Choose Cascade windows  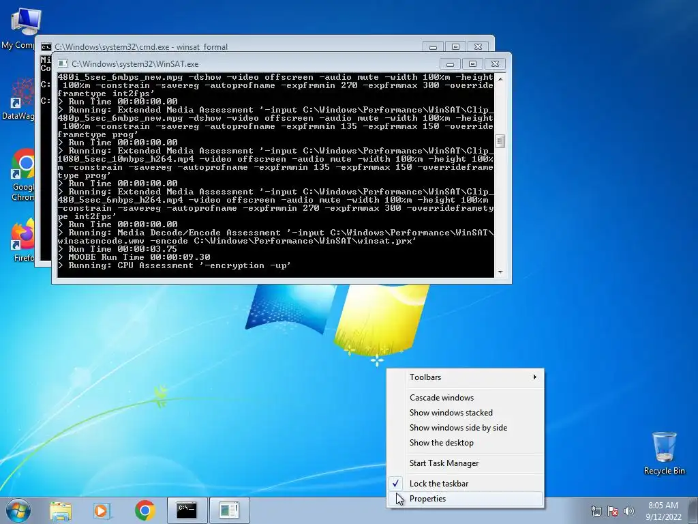point(465,398)
